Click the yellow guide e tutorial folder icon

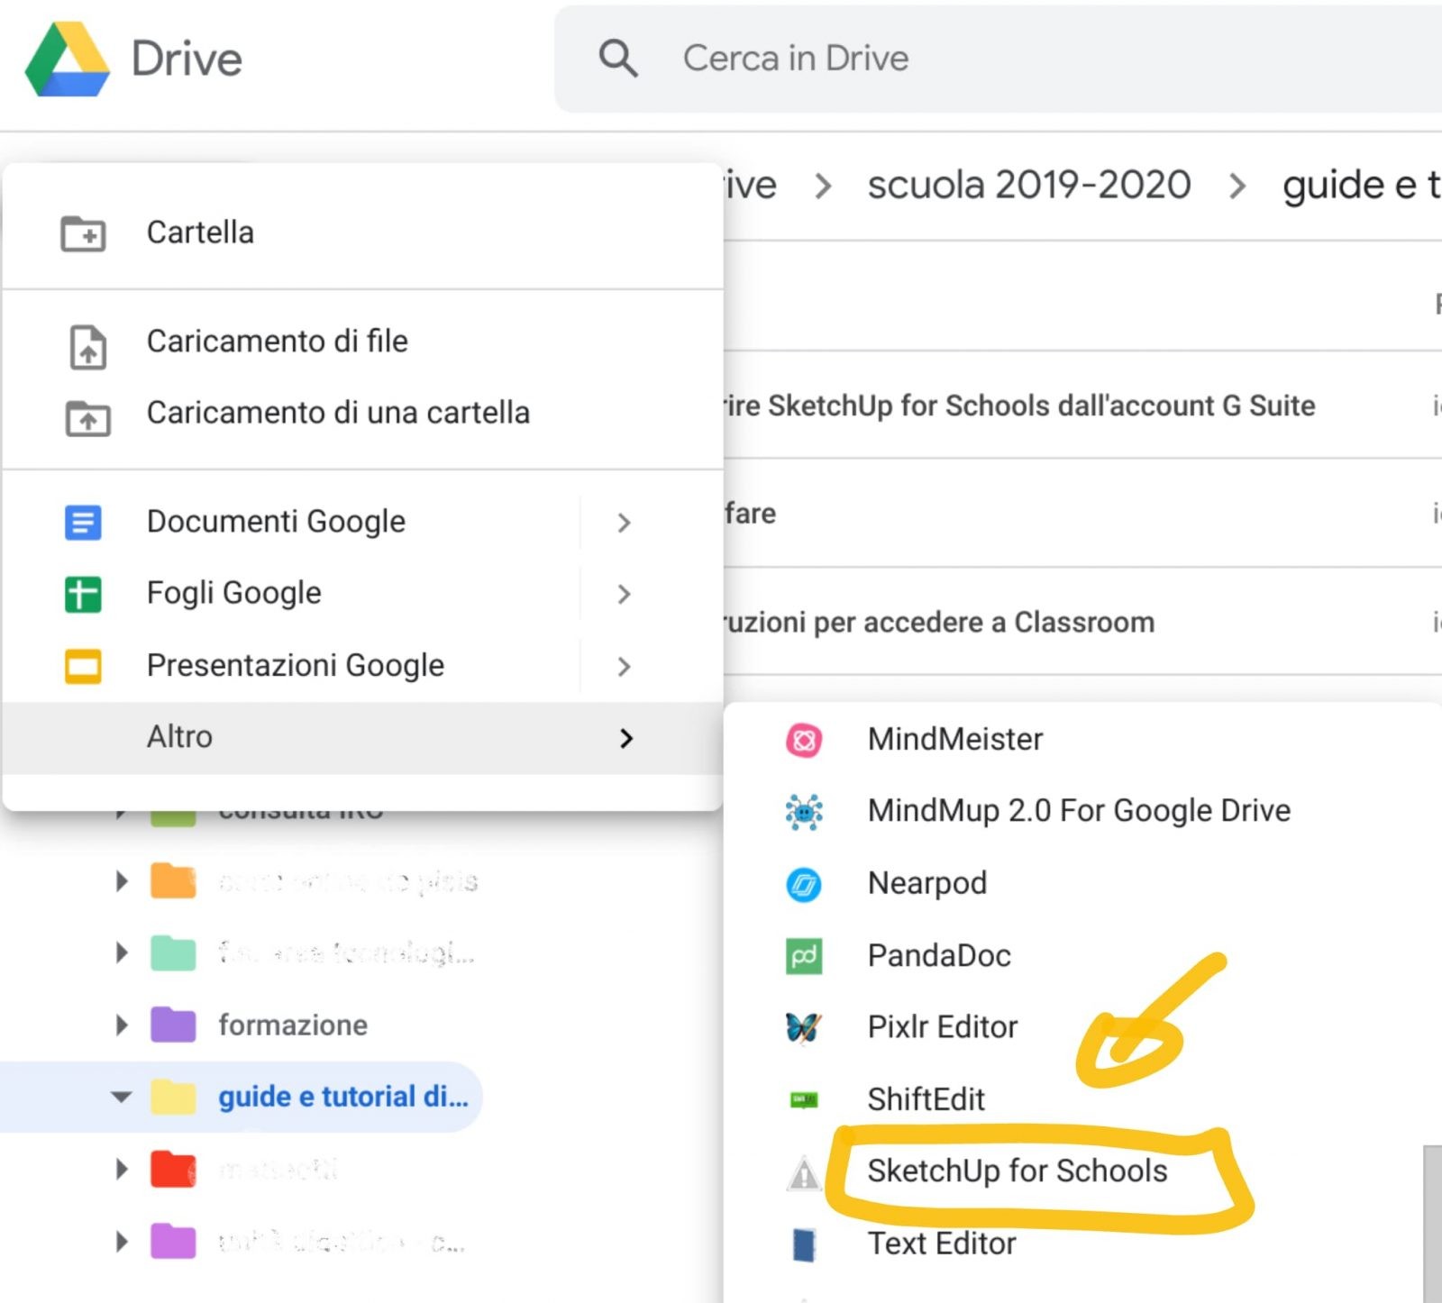173,1097
